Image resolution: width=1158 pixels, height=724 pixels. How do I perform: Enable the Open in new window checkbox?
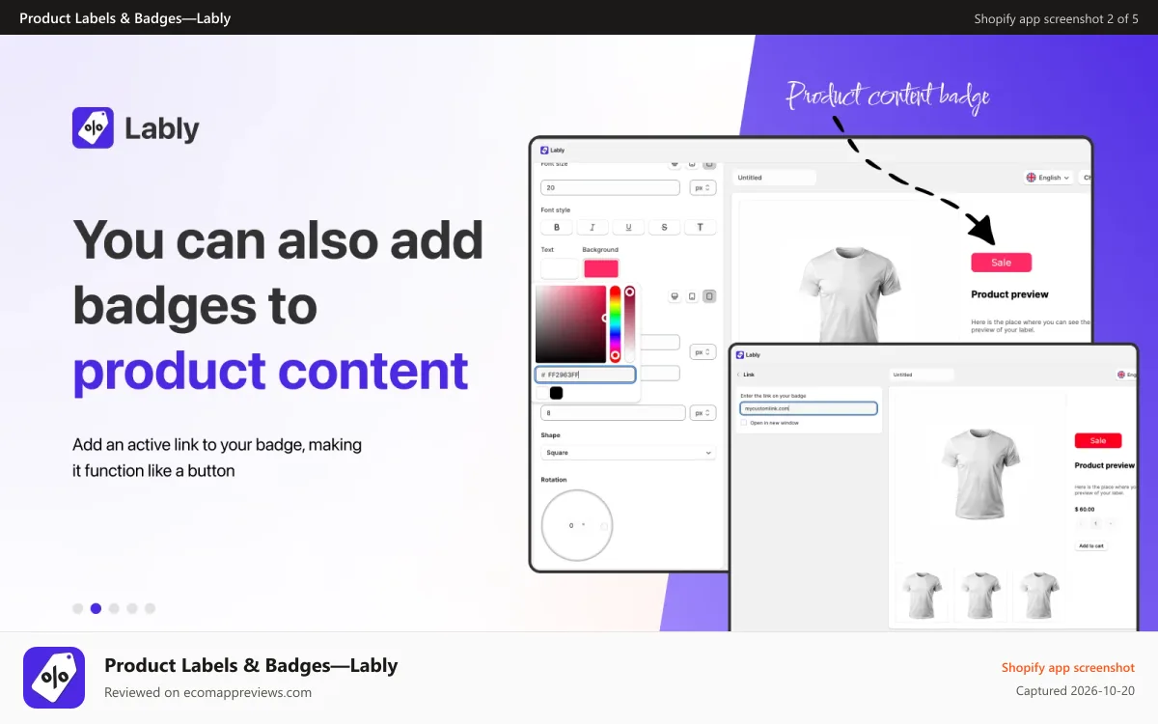coord(744,423)
